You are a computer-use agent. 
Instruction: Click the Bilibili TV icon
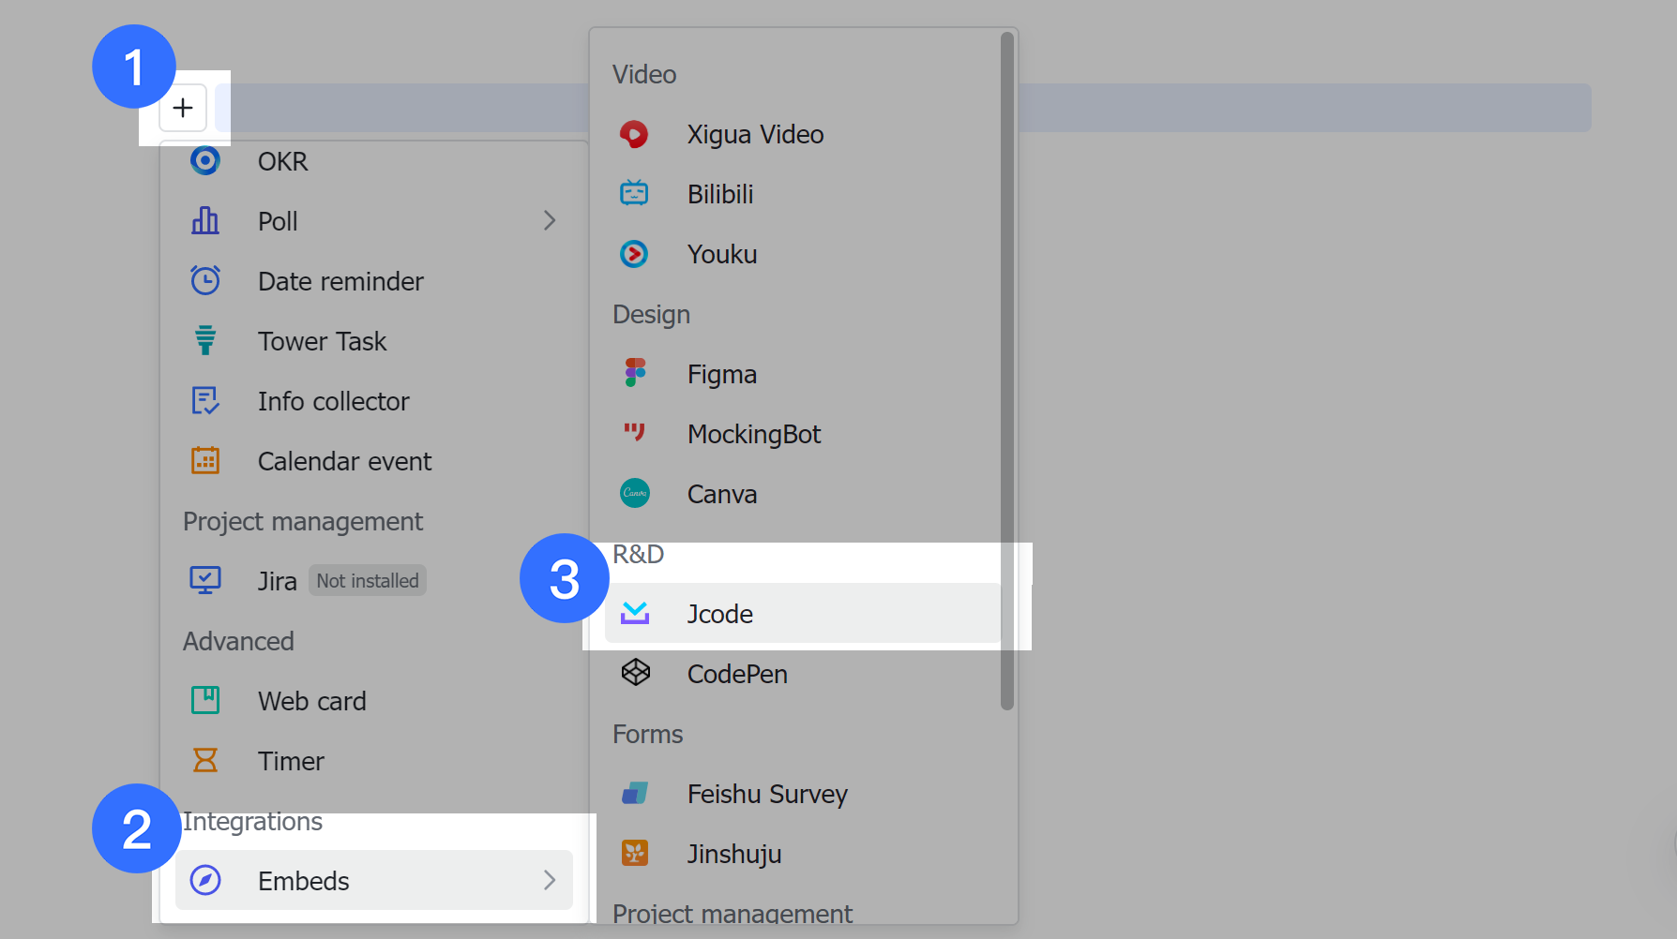(635, 193)
